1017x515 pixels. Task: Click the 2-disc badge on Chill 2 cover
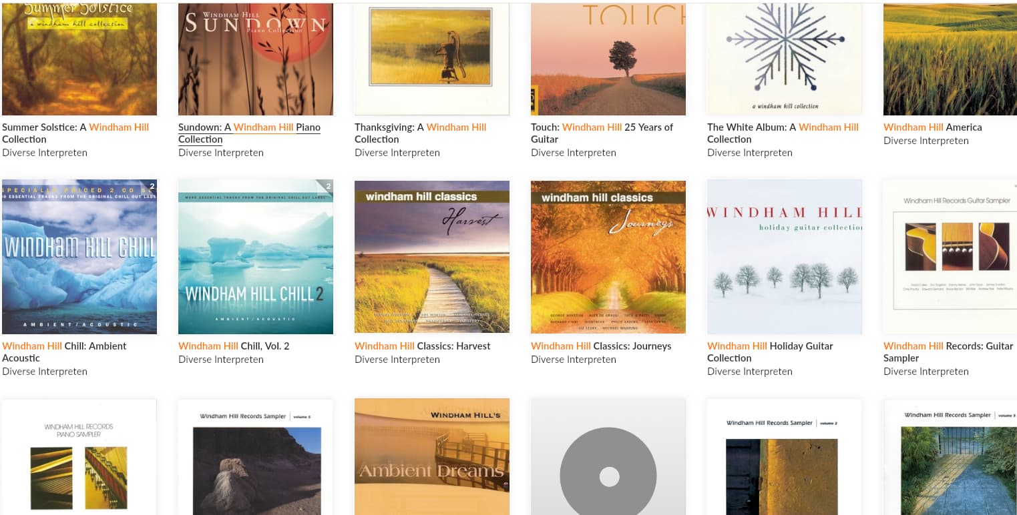pyautogui.click(x=326, y=186)
